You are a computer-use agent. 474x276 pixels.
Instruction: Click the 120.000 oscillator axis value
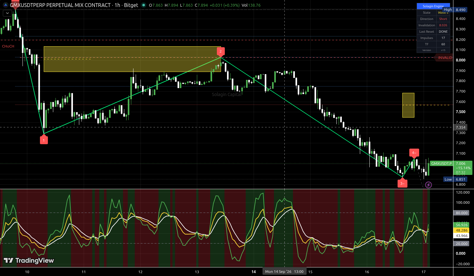(463, 192)
